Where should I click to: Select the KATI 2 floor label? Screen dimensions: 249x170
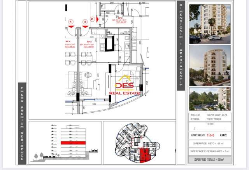click(x=223, y=135)
